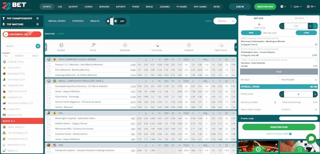Viewport: 320px width, 154px height.
Task: Open the roulette casino promo thumbnail
Action: [258, 147]
